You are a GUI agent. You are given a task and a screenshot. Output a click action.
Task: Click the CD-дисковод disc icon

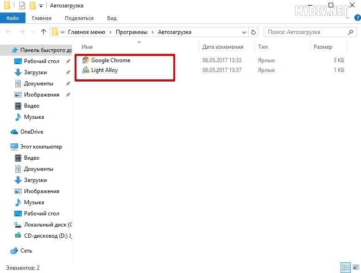(18, 236)
